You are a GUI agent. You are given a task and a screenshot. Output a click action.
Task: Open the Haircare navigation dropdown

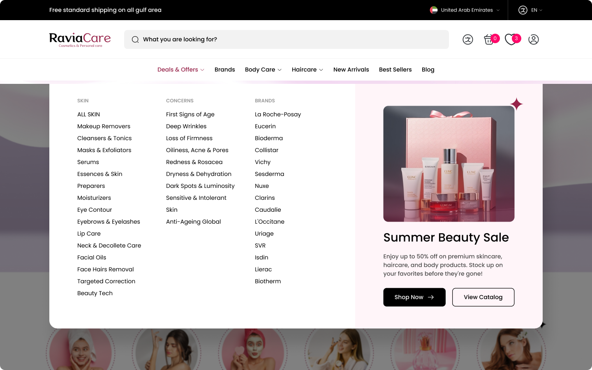(307, 69)
